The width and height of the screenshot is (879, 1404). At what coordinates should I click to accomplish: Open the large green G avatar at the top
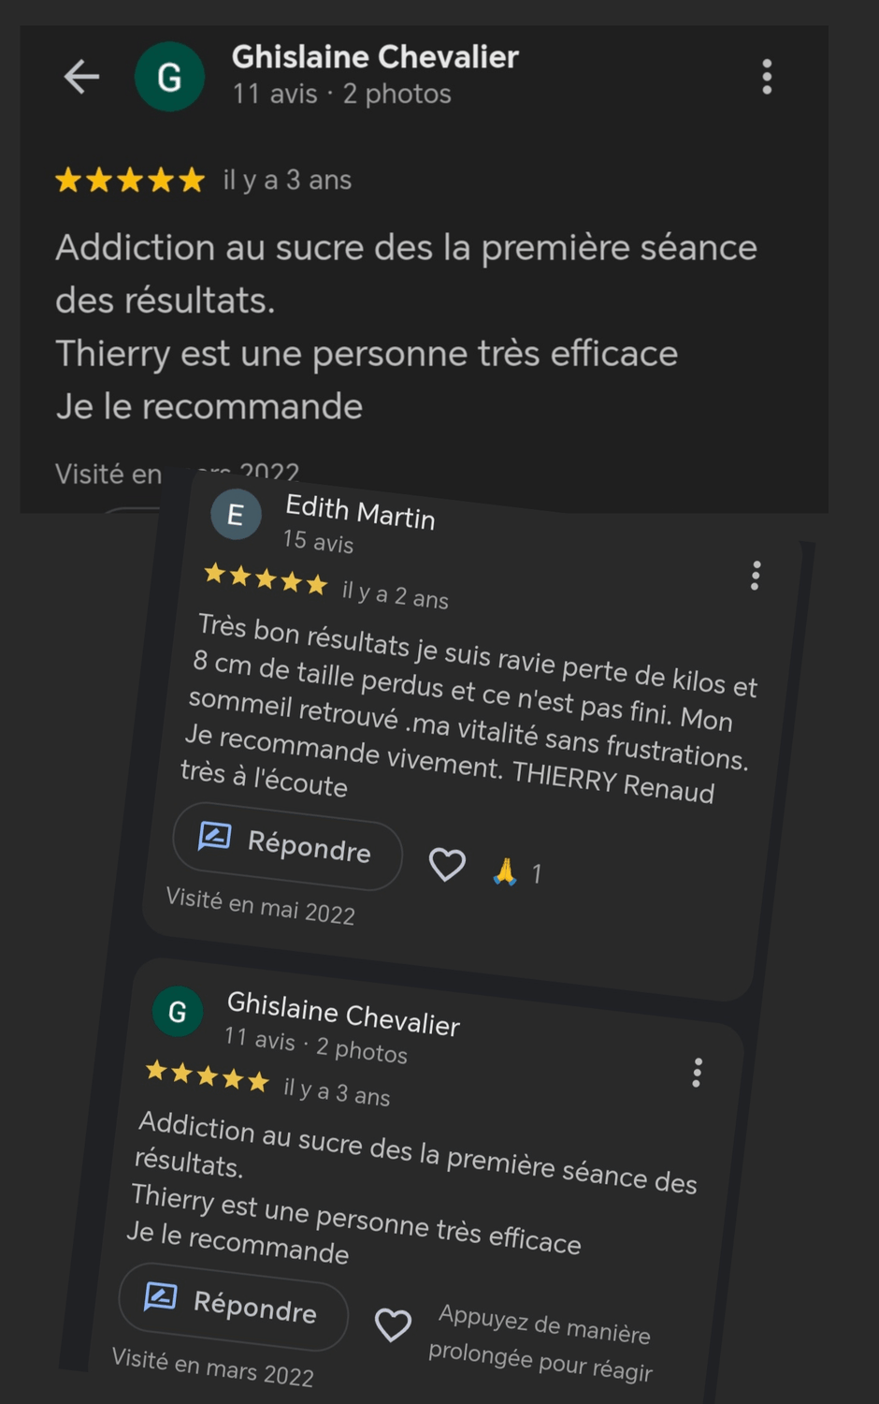(169, 77)
